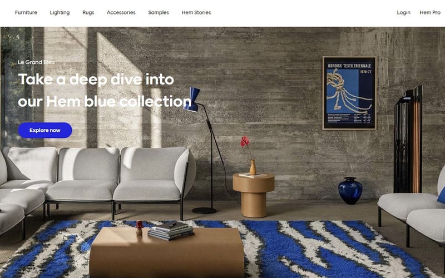The width and height of the screenshot is (445, 278).
Task: Visit Hem Stories
Action: click(196, 12)
